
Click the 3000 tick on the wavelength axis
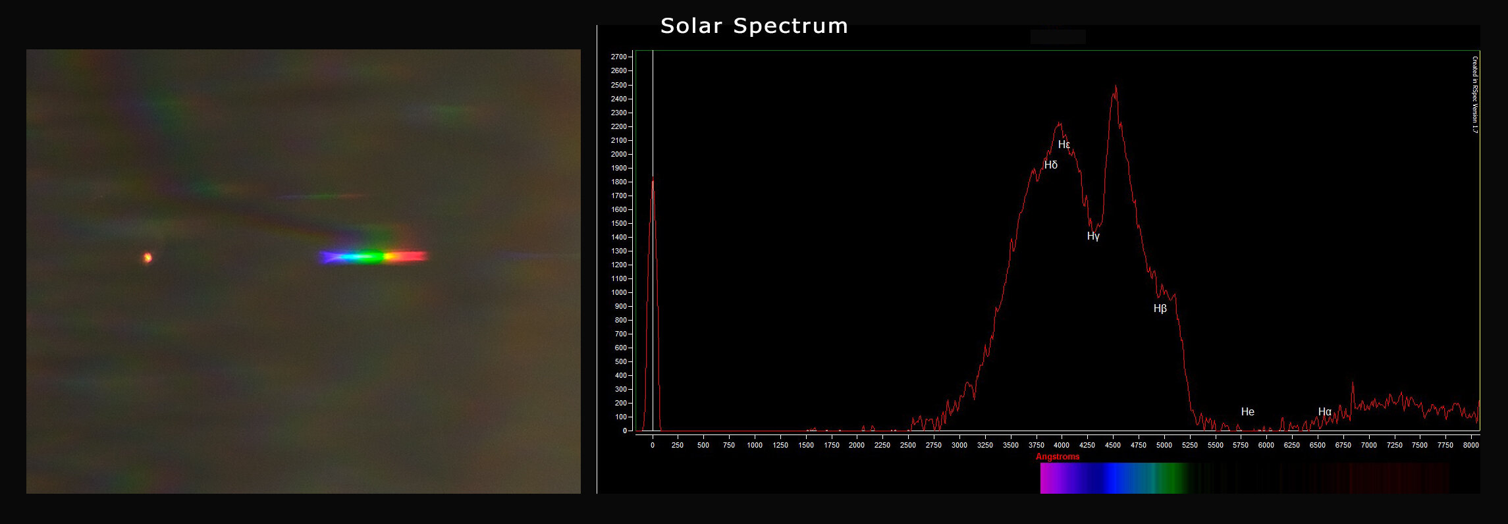959,446
